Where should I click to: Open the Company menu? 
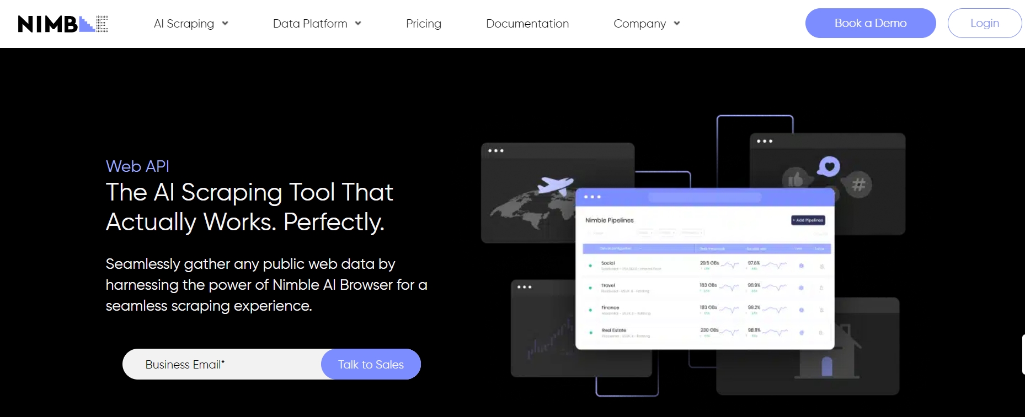(x=639, y=24)
